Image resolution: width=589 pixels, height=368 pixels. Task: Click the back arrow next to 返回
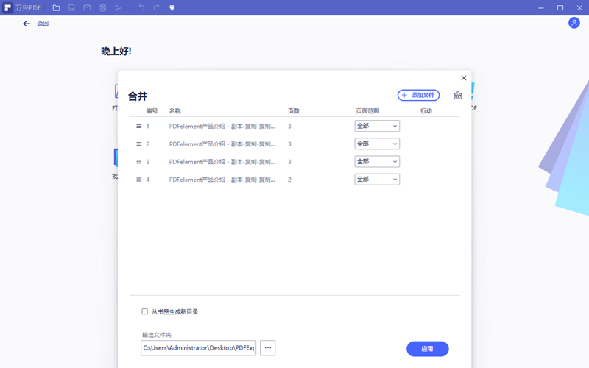coord(27,24)
